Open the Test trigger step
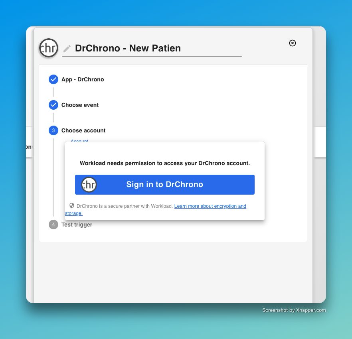This screenshot has width=352, height=339. click(77, 225)
